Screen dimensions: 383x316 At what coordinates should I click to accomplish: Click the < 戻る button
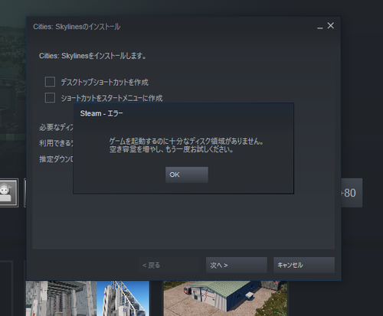click(169, 265)
